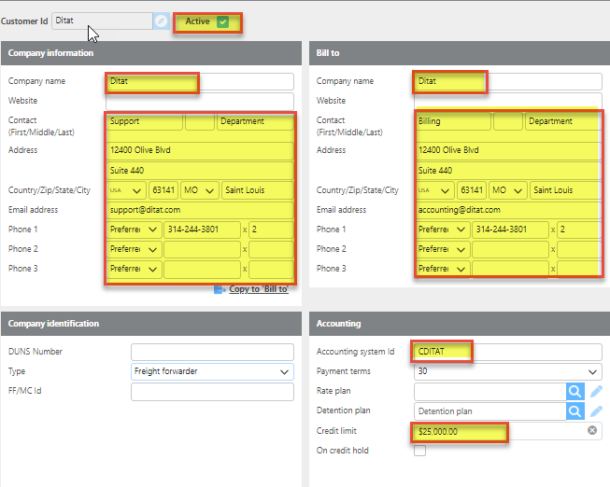Click Company information Website field
The height and width of the screenshot is (487, 610).
pos(200,101)
